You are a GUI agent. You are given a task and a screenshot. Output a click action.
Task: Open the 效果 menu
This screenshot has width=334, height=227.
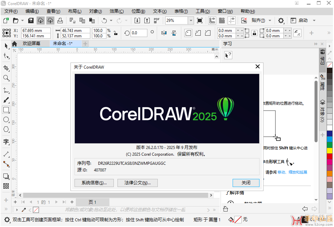116,11
